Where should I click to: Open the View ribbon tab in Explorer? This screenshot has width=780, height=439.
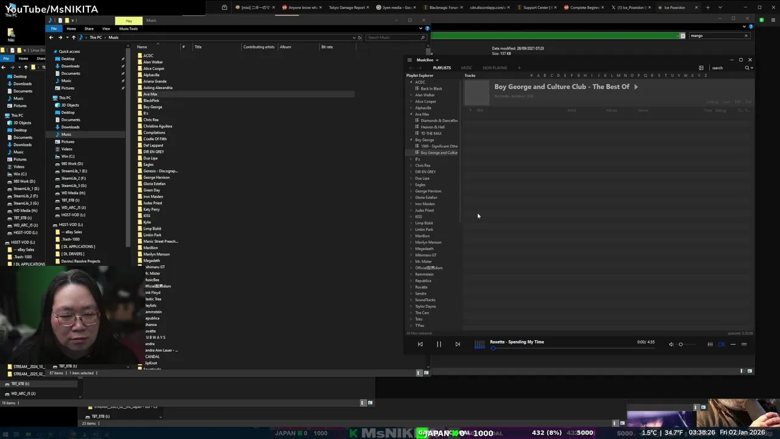[x=106, y=29]
